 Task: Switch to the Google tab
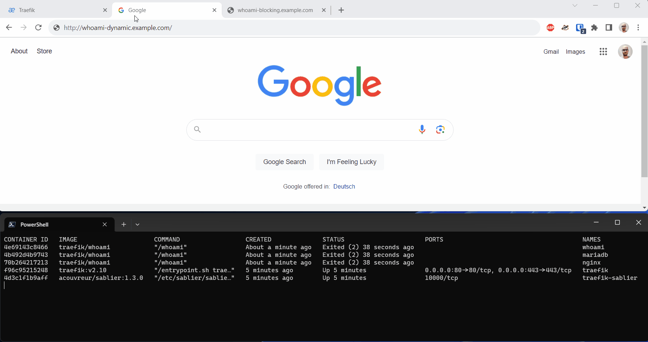pyautogui.click(x=167, y=10)
